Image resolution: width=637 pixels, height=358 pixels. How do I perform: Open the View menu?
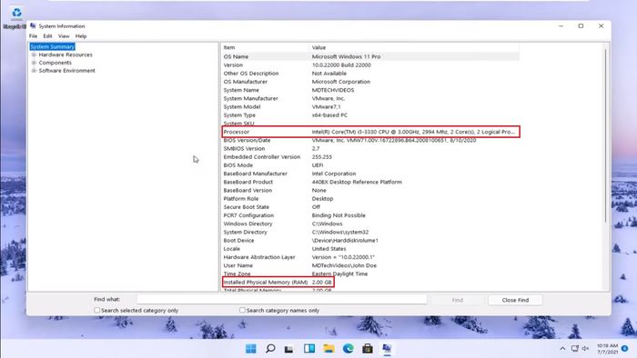click(64, 36)
